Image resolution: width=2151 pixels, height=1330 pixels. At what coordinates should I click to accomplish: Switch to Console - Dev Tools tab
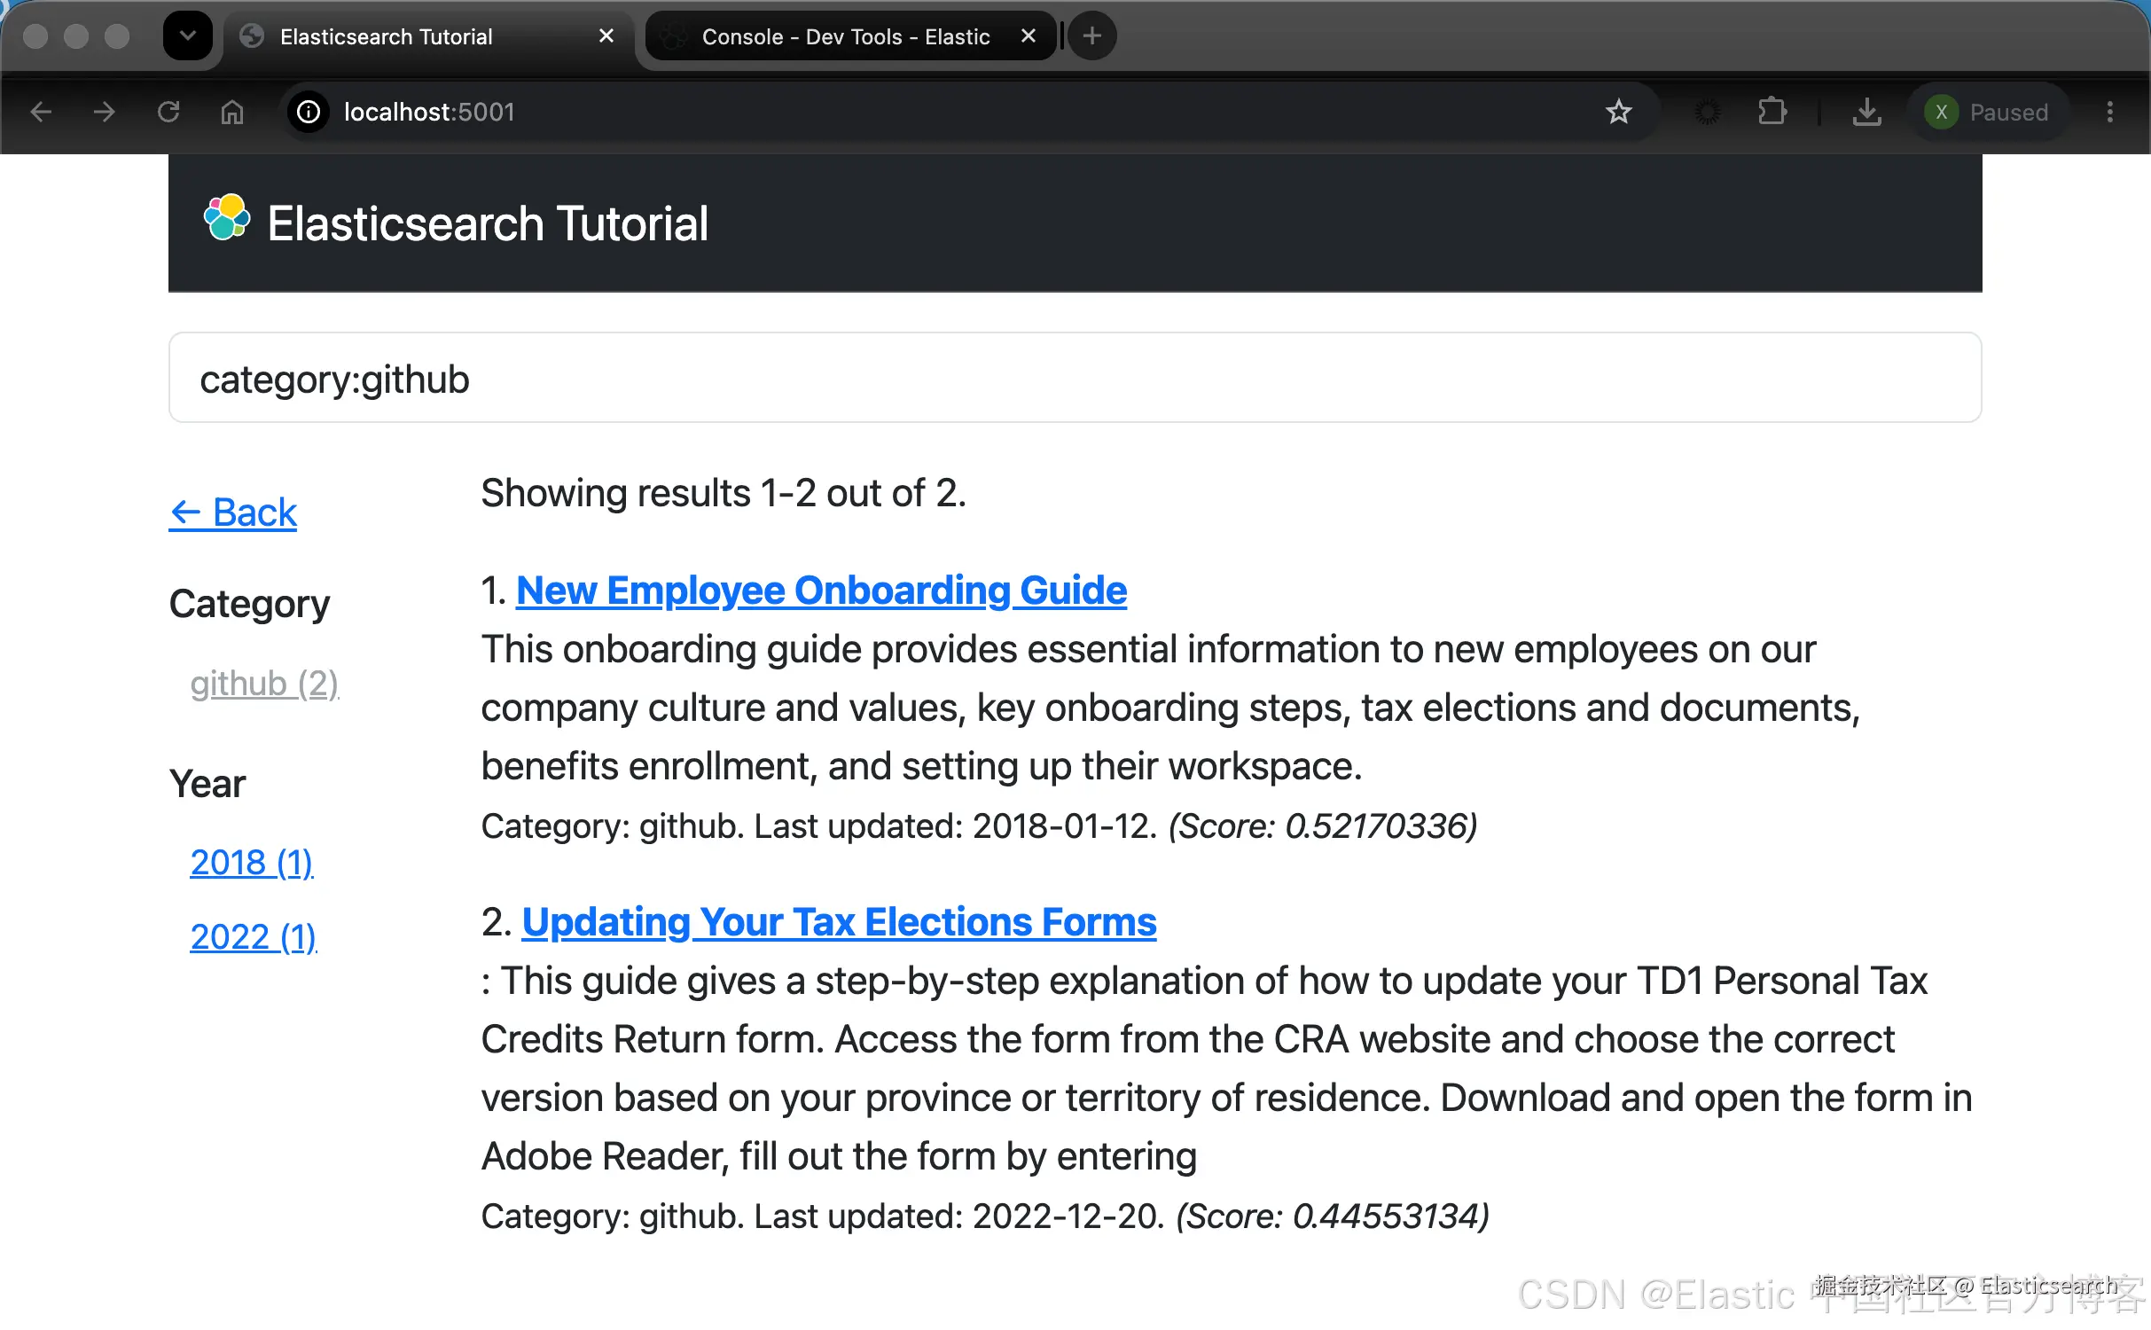[851, 37]
